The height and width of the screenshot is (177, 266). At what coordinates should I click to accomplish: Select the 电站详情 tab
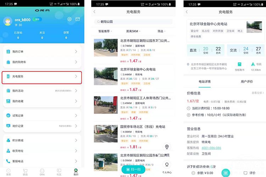(204, 81)
